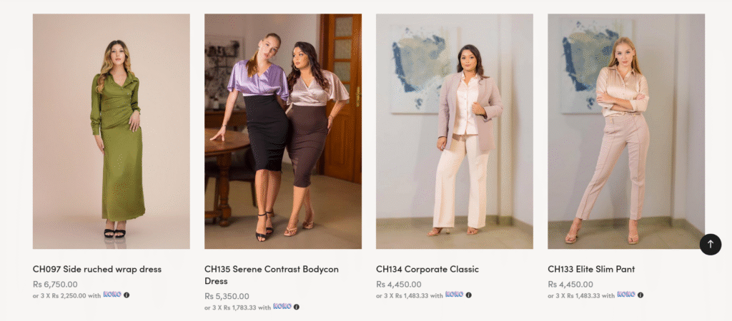Click the Rs 6,750.00 price
Image resolution: width=732 pixels, height=321 pixels.
tap(55, 284)
